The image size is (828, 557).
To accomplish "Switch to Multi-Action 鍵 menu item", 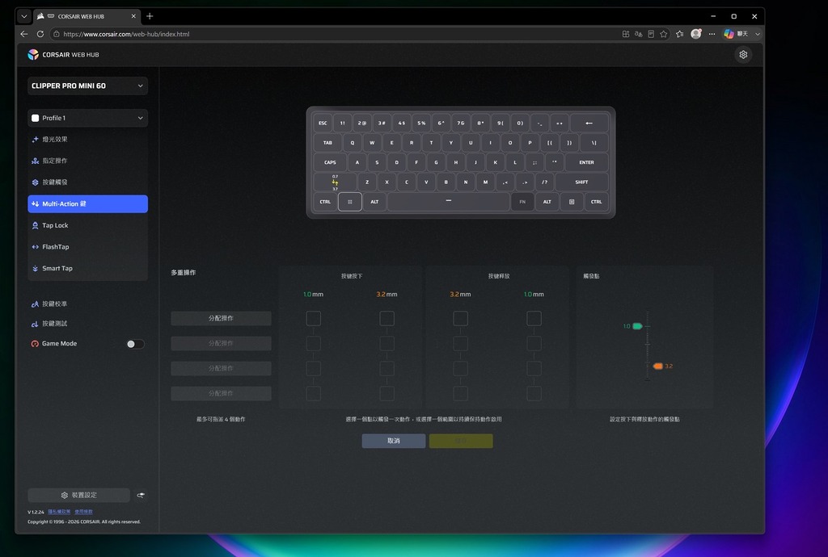I will 87,204.
